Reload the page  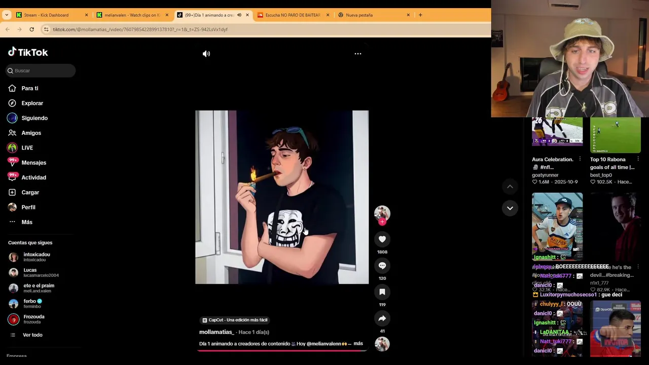tap(31, 29)
